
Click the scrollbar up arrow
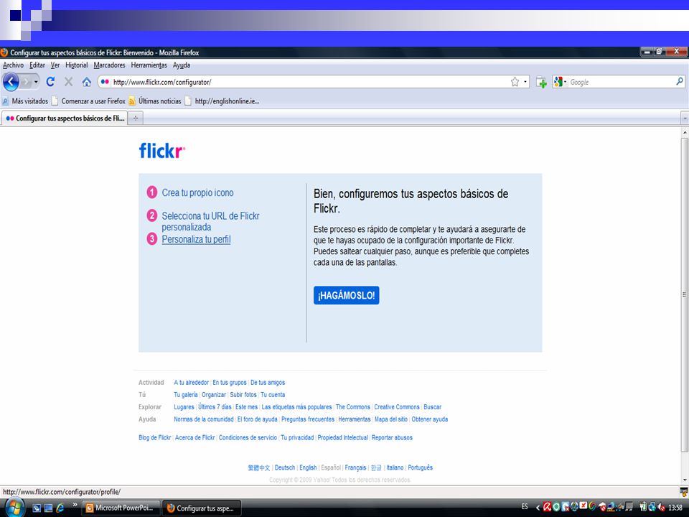(685, 131)
